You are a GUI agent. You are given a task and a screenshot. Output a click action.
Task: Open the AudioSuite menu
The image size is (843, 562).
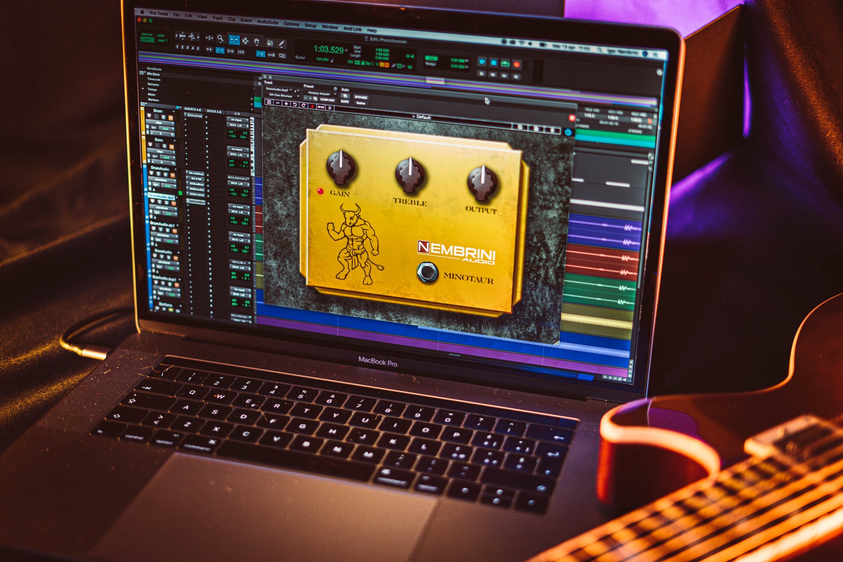click(267, 22)
